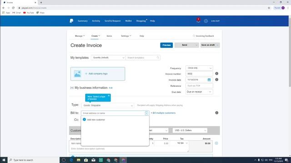Go to Summary in the top navigation
This screenshot has height=163, width=291.
click(x=83, y=21)
